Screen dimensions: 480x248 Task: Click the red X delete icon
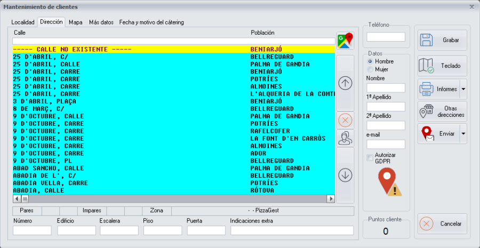[x=346, y=120]
